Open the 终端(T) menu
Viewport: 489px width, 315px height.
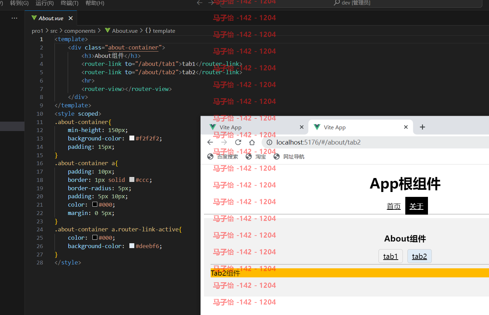point(69,3)
